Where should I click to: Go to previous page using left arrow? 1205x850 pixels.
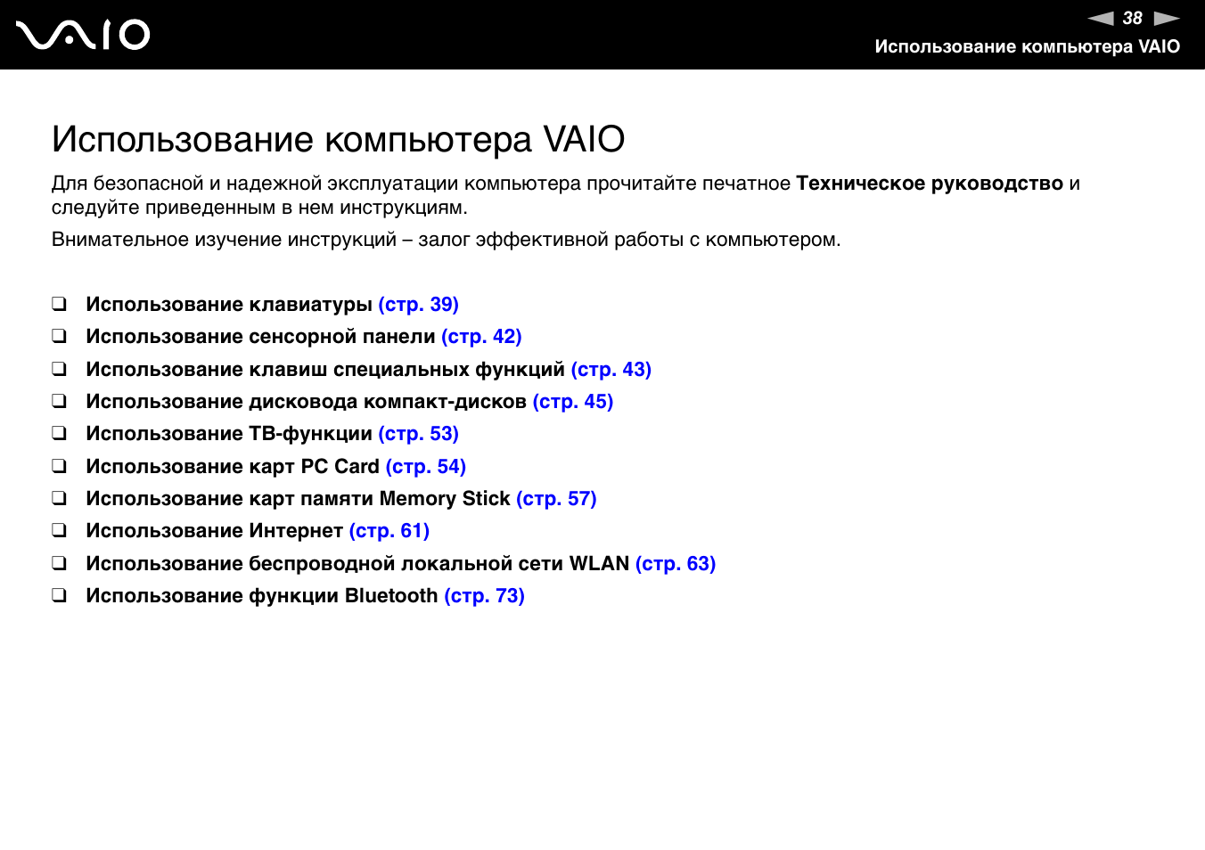pos(1101,18)
